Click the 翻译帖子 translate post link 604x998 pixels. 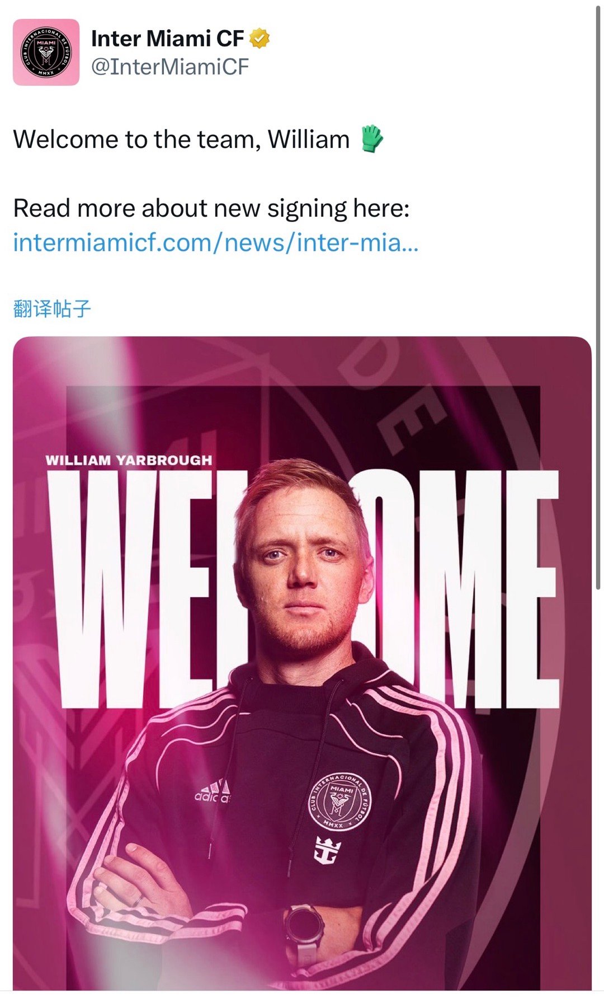click(x=52, y=308)
